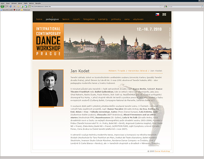Click the Jan Kodet heading text
The width and height of the screenshot is (204, 159).
(x=80, y=71)
